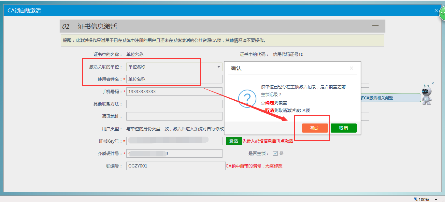Close the CA锁自助激活 window
Viewport: 445px width, 202px height.
coord(436,10)
